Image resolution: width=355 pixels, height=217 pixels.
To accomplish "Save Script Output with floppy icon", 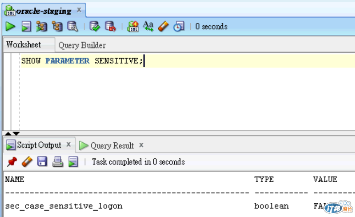I will point(42,162).
